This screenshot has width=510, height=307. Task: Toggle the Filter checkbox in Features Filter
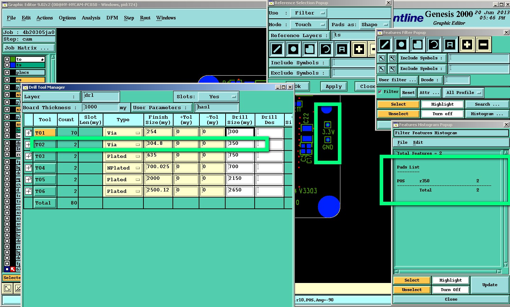point(380,91)
